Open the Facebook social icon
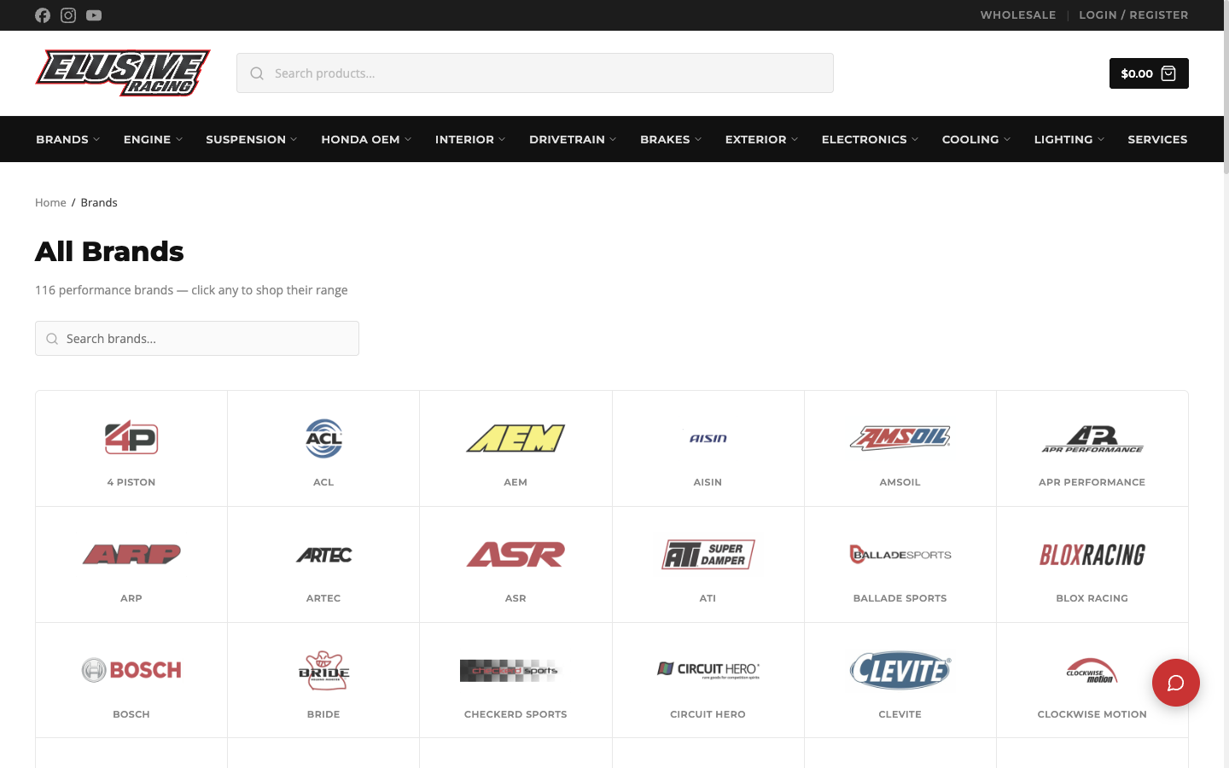Viewport: 1229px width, 768px height. coord(43,15)
